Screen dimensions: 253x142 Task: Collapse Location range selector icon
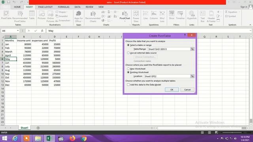[x=192, y=76]
